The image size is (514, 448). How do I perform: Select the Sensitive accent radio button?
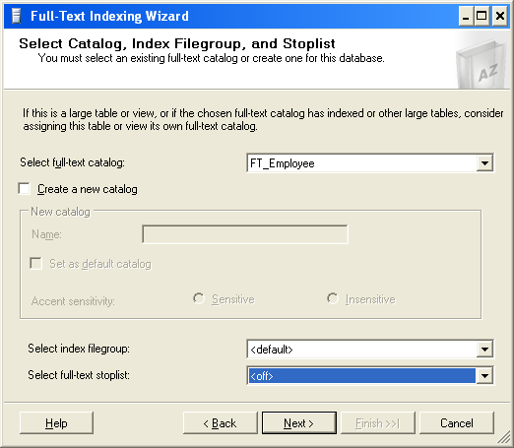point(199,298)
